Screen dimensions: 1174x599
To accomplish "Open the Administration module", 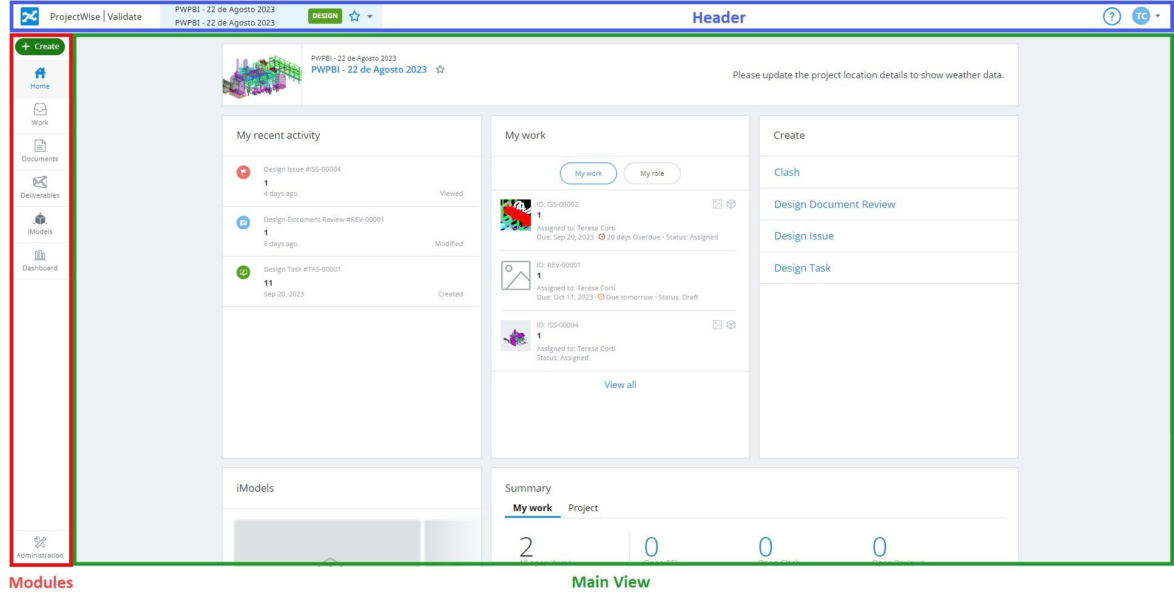I will (40, 547).
